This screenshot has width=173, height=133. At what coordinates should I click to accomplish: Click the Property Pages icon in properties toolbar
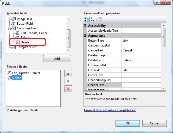tap(100, 19)
